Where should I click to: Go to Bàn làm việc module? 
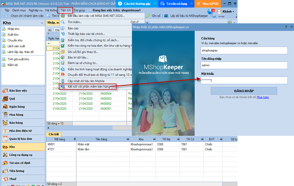[23, 91]
